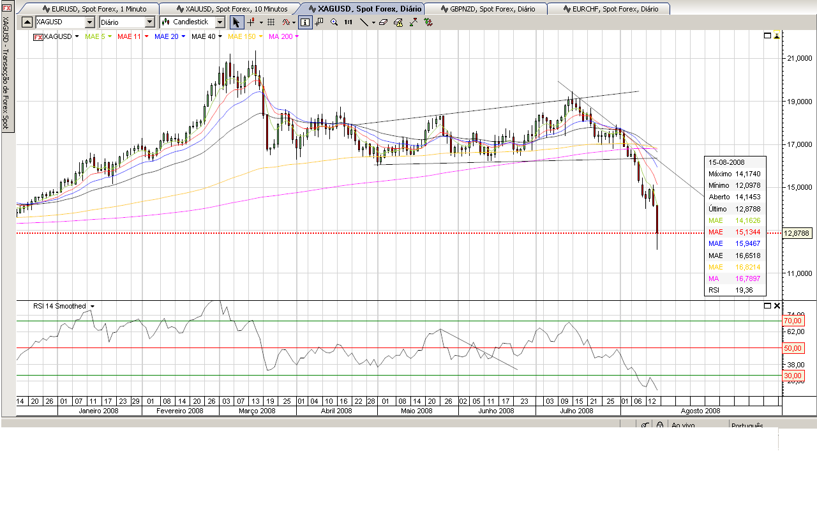Open the MAE 20 indicator dropdown arrow
The image size is (817, 511).
(x=183, y=36)
